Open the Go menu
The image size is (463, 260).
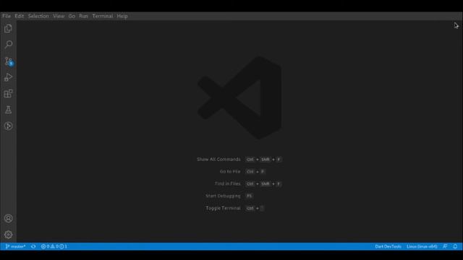tap(72, 16)
